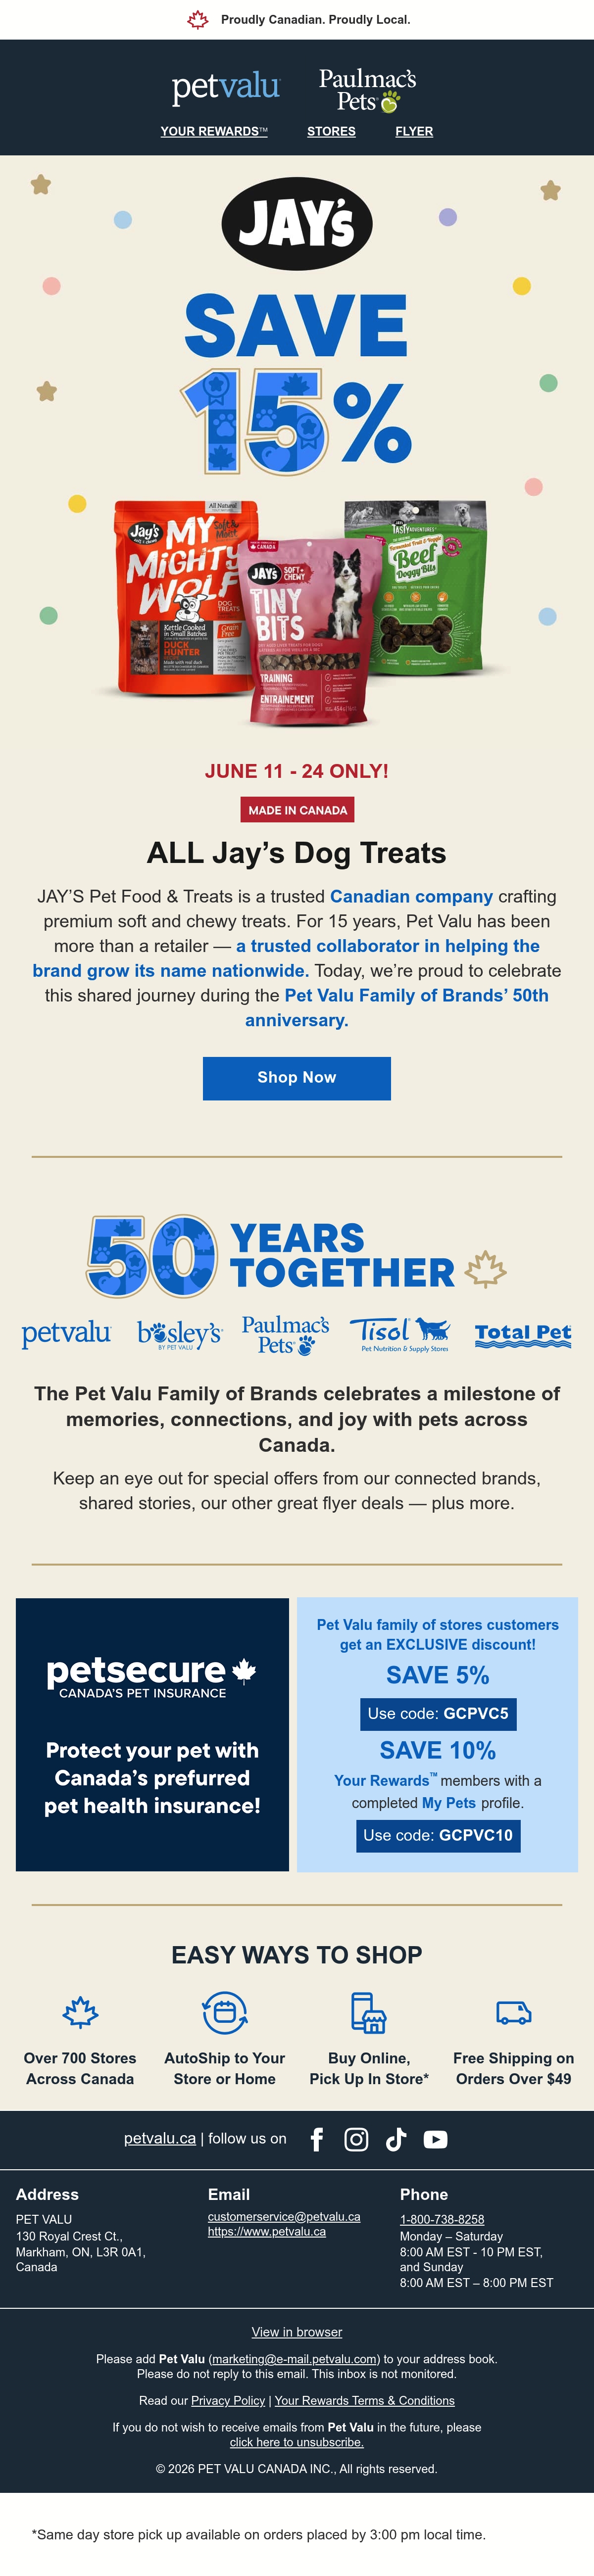Image resolution: width=594 pixels, height=2576 pixels.
Task: Click the maple leaf stores icon
Action: coord(80,2012)
